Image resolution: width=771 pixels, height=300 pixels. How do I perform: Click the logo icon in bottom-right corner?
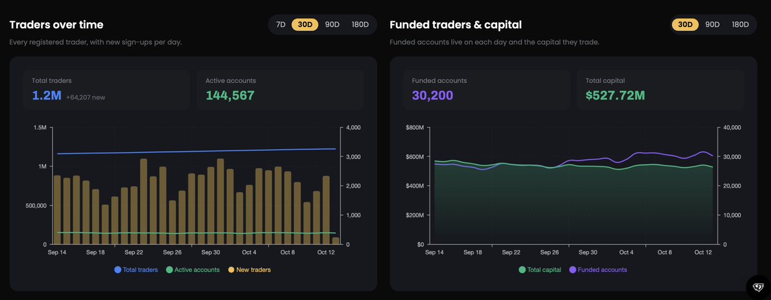click(759, 287)
